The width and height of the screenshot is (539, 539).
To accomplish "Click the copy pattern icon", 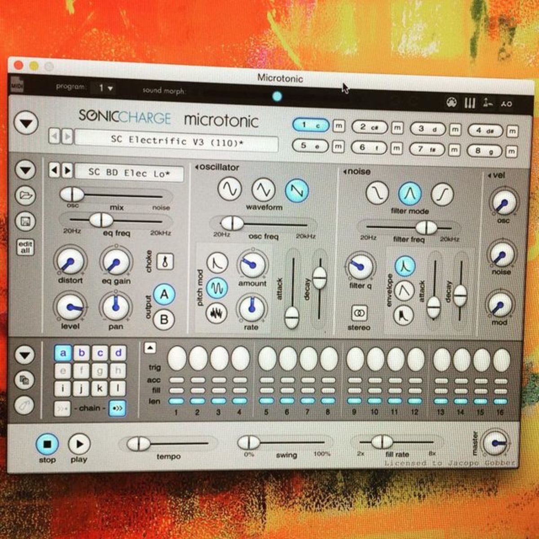I will click(x=25, y=380).
